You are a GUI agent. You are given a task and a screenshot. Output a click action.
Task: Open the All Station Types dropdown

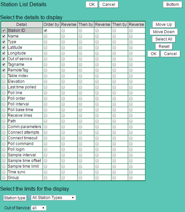[54, 198]
